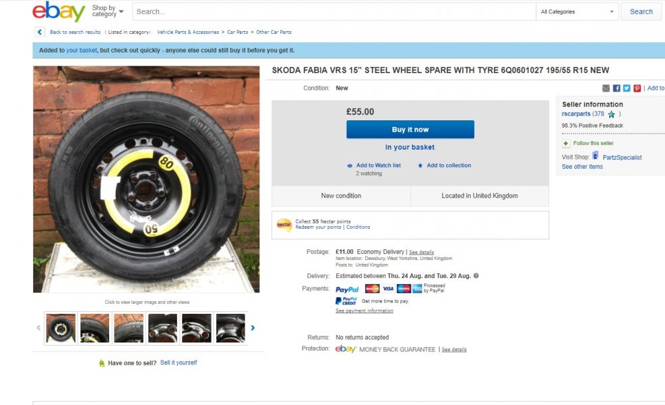The width and height of the screenshot is (665, 405).
Task: Select the last wheel thumbnail image
Action: [x=230, y=327]
